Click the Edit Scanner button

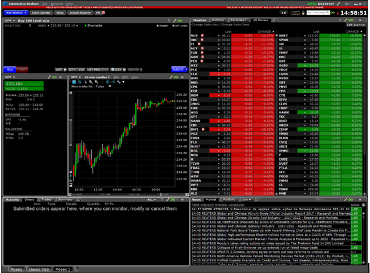pos(356,25)
